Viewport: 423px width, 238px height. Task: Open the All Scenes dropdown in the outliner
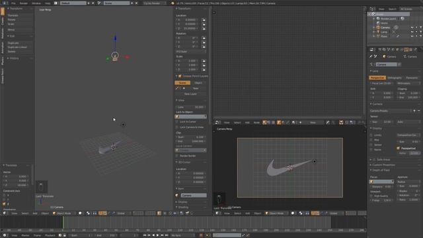pos(408,9)
